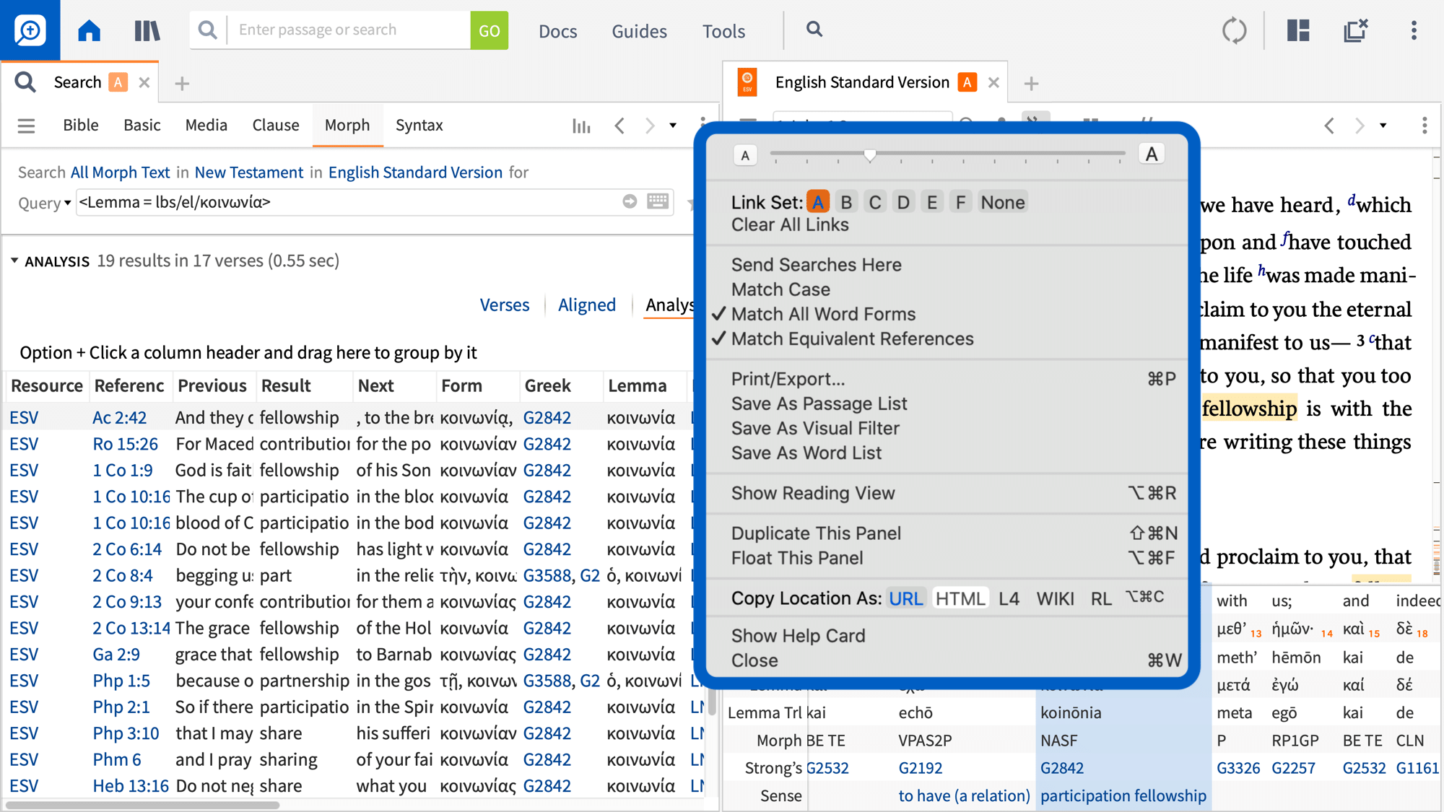Image resolution: width=1444 pixels, height=812 pixels.
Task: Click the small A decrease font icon
Action: (745, 155)
